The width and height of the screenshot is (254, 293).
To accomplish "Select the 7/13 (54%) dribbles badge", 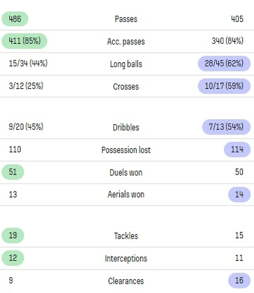I will point(226,127).
